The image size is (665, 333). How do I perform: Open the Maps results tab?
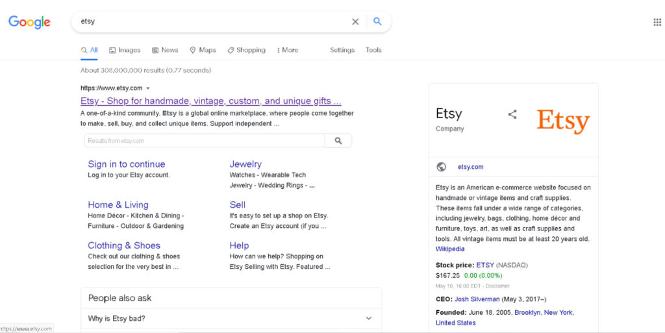point(203,50)
